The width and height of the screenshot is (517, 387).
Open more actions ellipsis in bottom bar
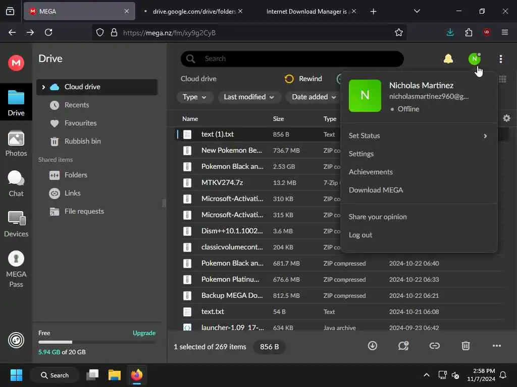(x=496, y=346)
